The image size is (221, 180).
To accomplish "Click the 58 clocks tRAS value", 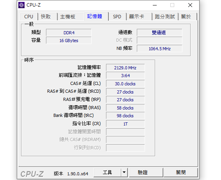I will pyautogui.click(x=125, y=108).
